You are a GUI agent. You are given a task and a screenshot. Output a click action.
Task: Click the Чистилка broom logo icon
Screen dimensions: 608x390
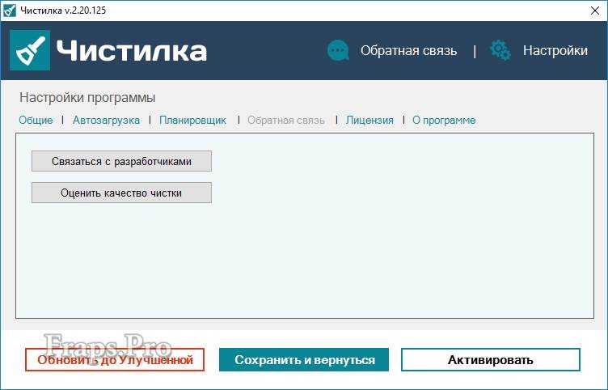click(x=30, y=50)
